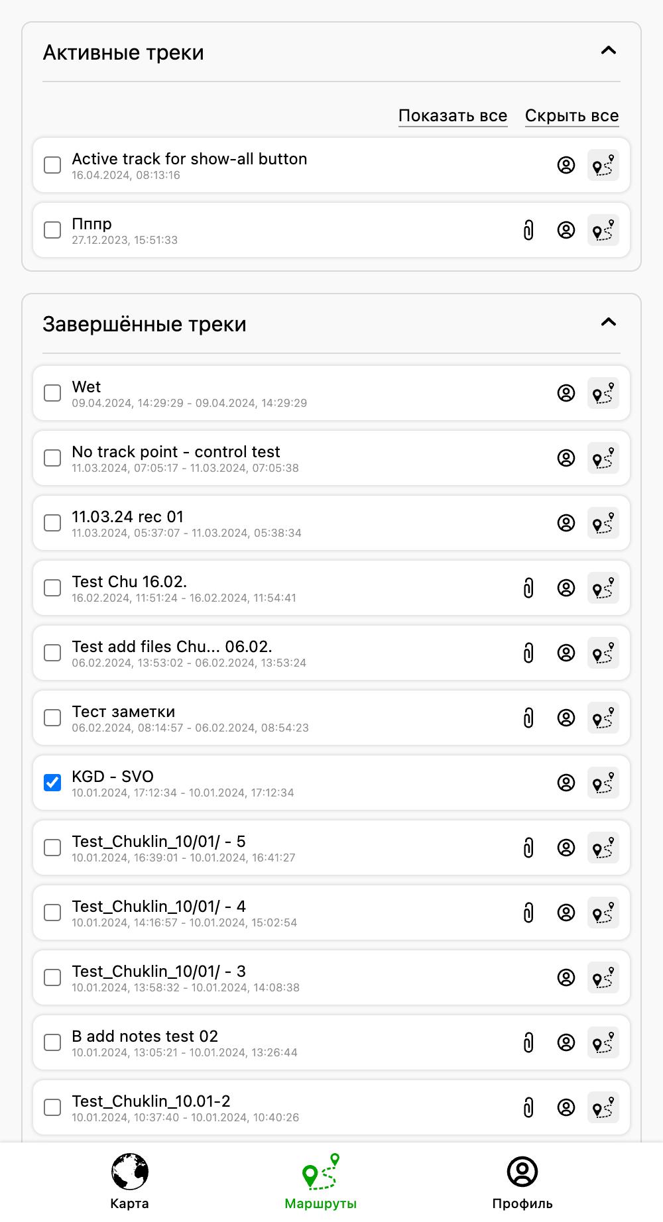Check the Wet track checkbox
663x1222 pixels.
(52, 393)
